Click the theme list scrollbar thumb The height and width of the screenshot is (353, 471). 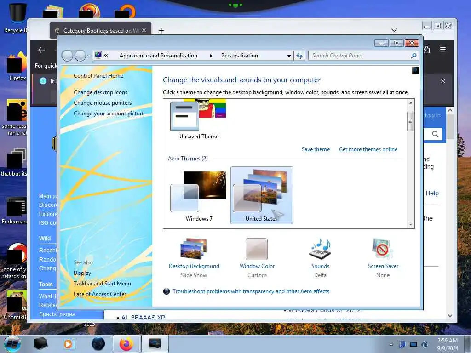[410, 121]
